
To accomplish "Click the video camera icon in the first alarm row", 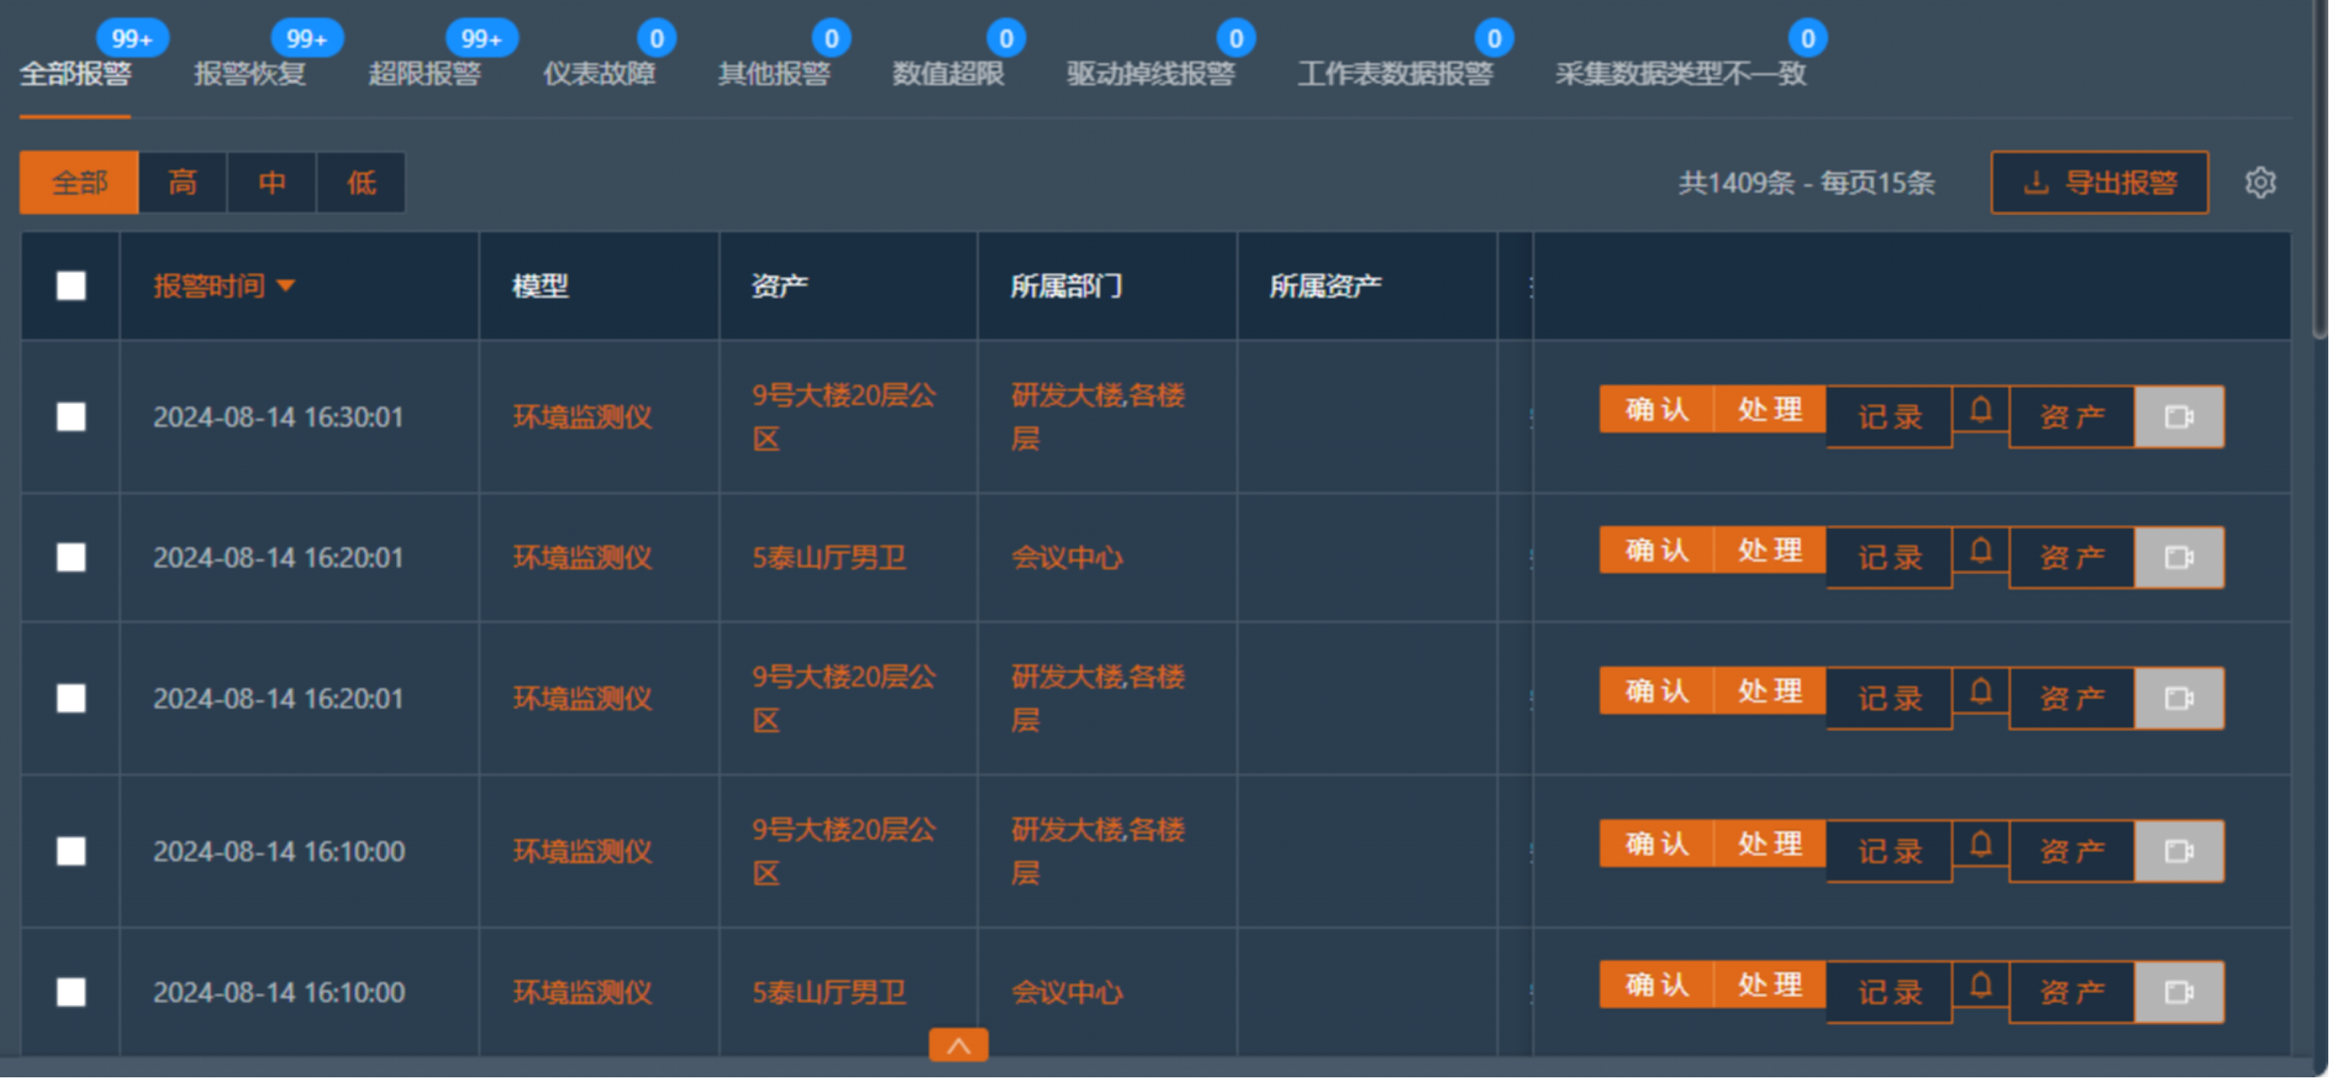I will 2180,416.
